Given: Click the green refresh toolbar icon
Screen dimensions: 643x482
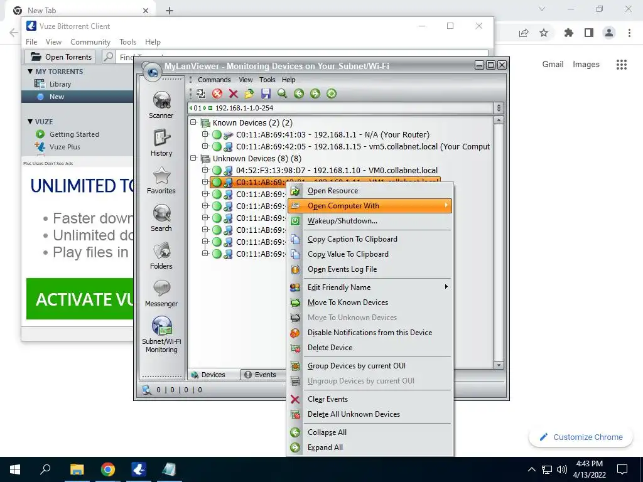Looking at the screenshot, I should pos(332,94).
